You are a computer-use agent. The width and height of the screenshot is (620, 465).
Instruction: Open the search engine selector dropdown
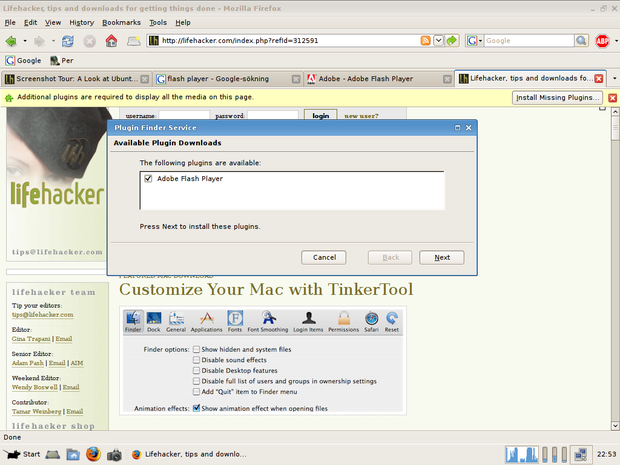(x=475, y=41)
